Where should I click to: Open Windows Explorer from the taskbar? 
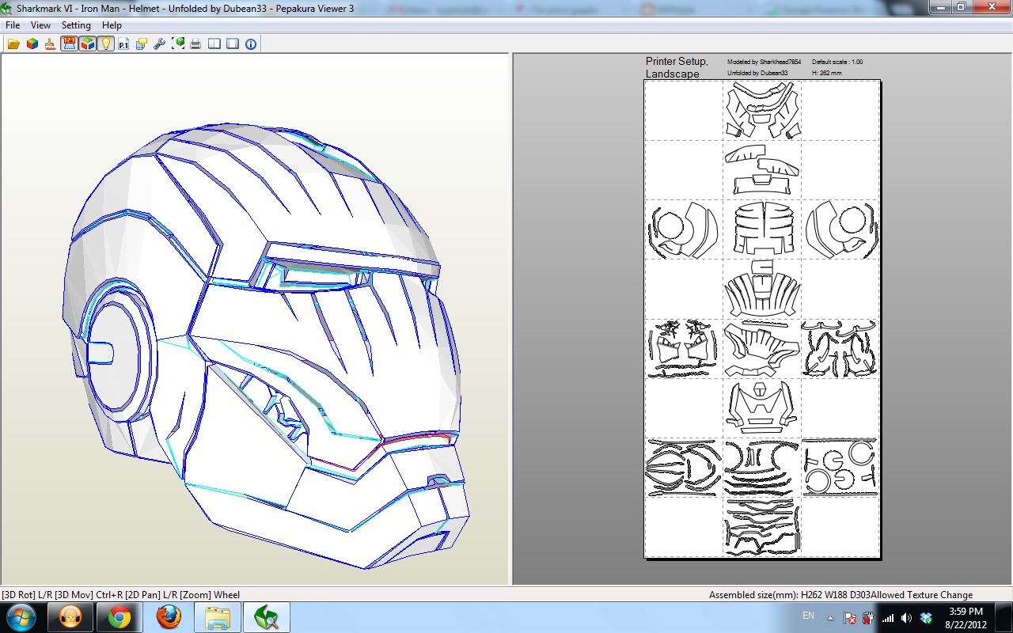click(218, 617)
